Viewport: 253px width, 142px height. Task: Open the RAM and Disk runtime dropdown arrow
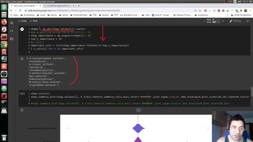[x=223, y=21]
